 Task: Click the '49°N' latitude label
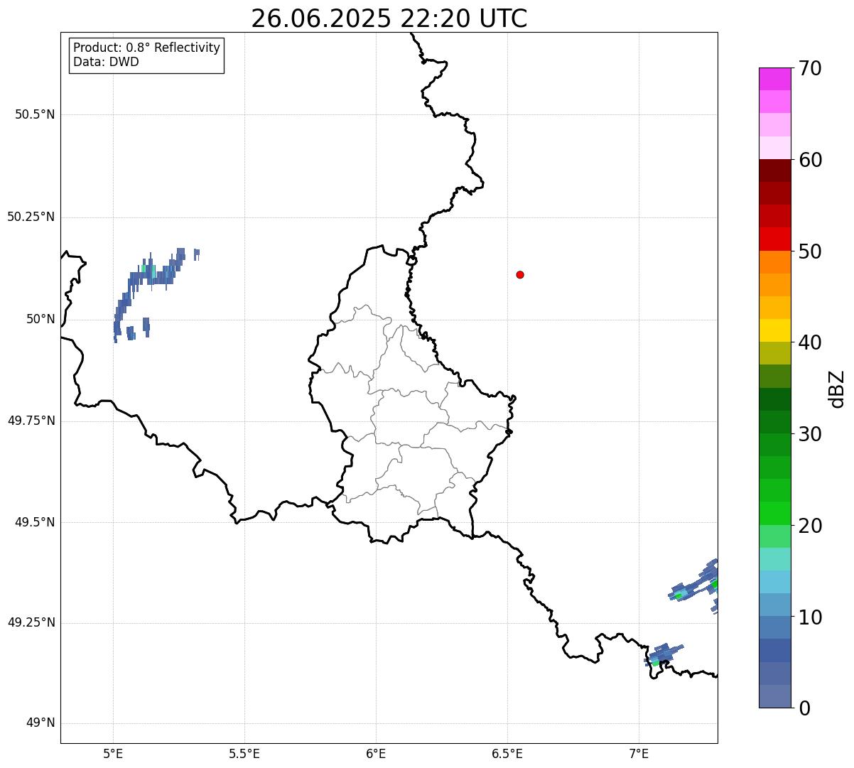click(x=40, y=723)
